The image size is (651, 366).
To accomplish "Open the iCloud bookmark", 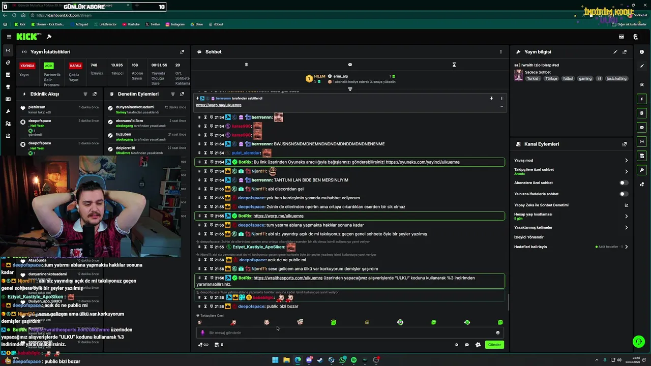I will pyautogui.click(x=216, y=24).
